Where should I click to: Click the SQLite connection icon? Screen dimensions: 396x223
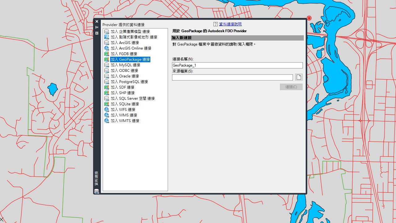pos(106,104)
